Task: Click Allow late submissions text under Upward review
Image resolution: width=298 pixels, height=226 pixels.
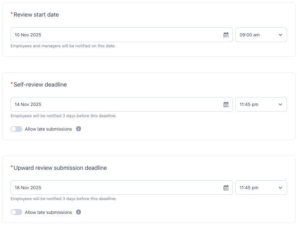Action: click(x=49, y=212)
